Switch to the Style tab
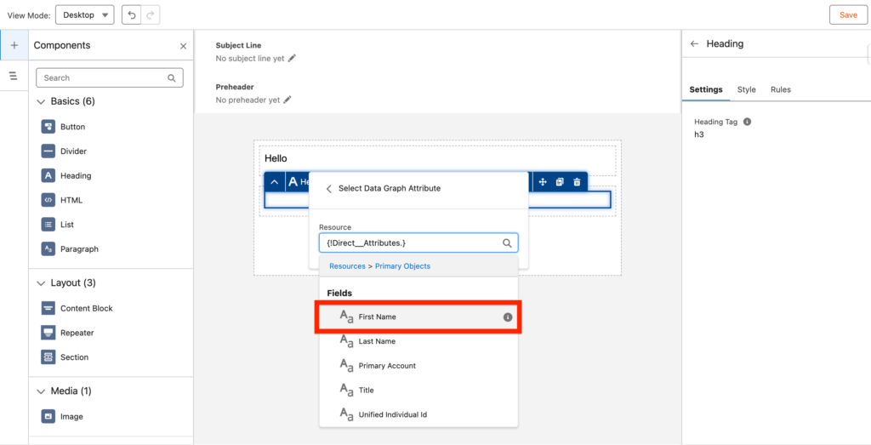871x445 pixels. coord(746,89)
